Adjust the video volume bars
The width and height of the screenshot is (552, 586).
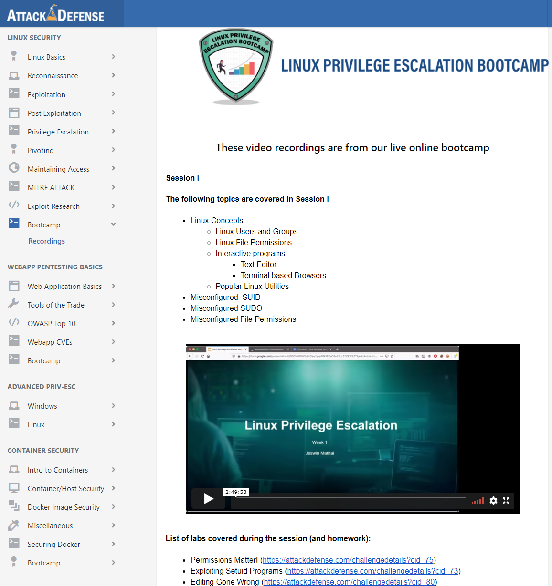coord(478,501)
